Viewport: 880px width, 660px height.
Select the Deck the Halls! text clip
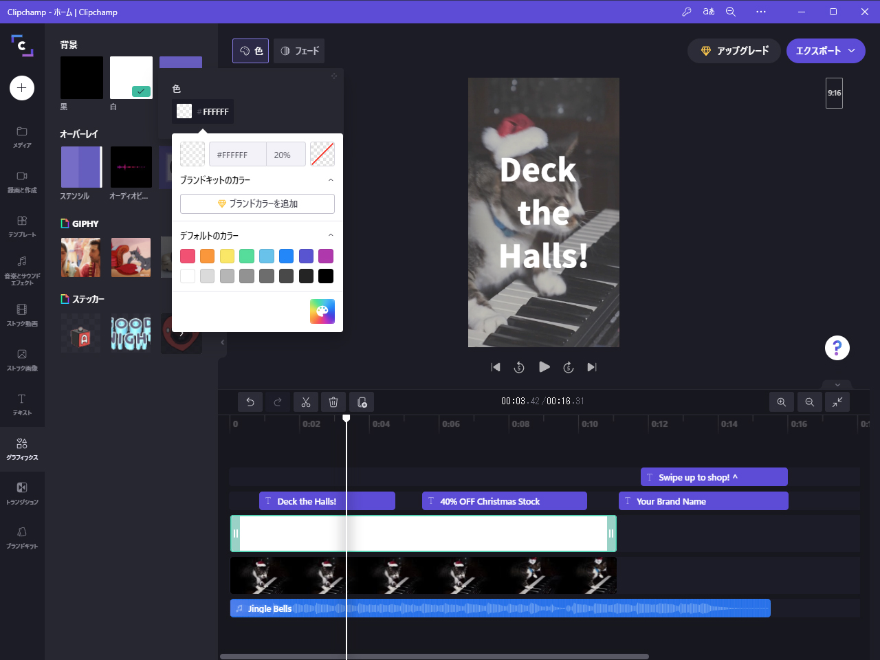pos(327,501)
